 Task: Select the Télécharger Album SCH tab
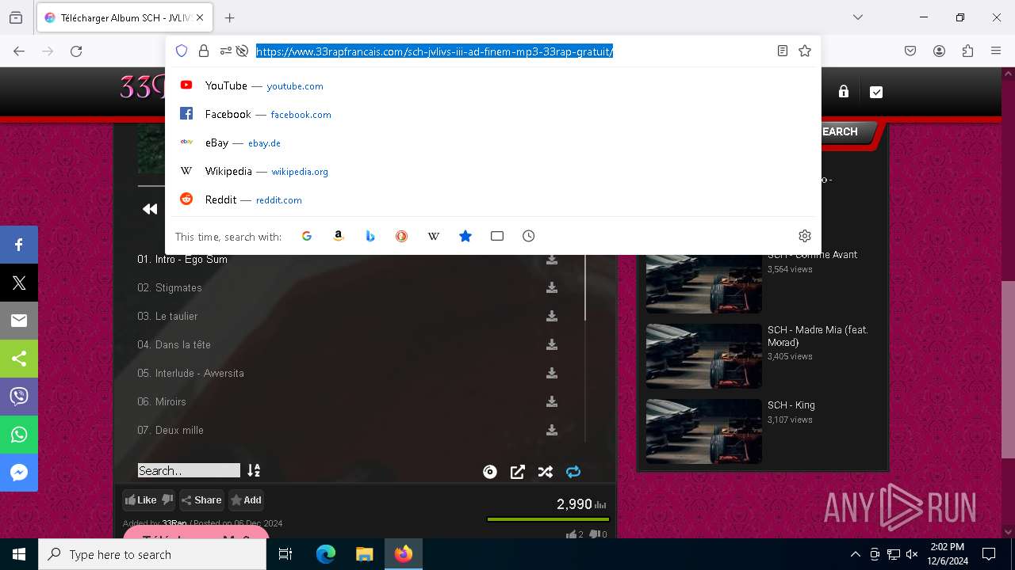(124, 17)
